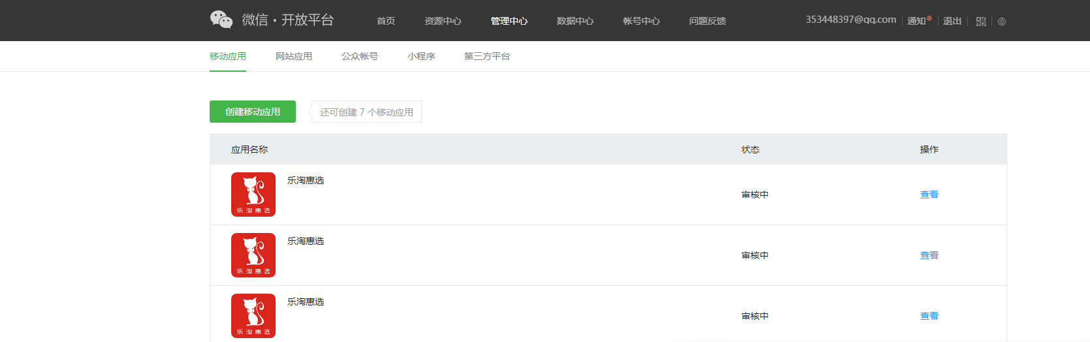
Task: Switch to 公众帐号 tab
Action: [x=360, y=56]
